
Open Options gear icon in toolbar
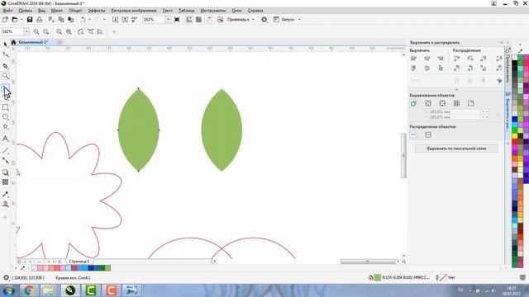264,20
